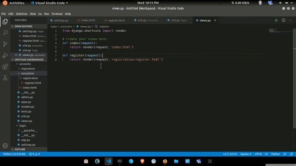Screen dimensions: 296x166
Task: Open the Visual Studio Code app menu dropdown
Action: click(x=49, y=3)
